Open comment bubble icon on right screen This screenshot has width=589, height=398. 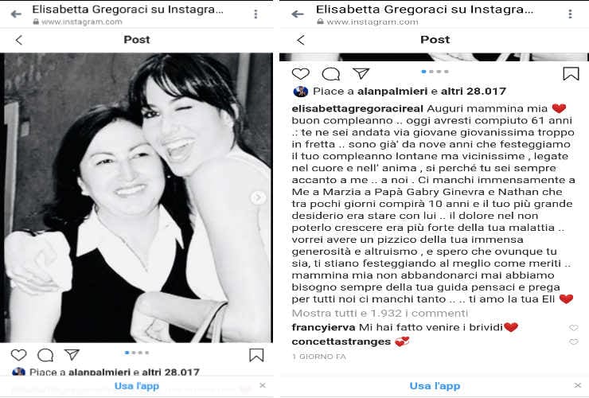(x=331, y=74)
